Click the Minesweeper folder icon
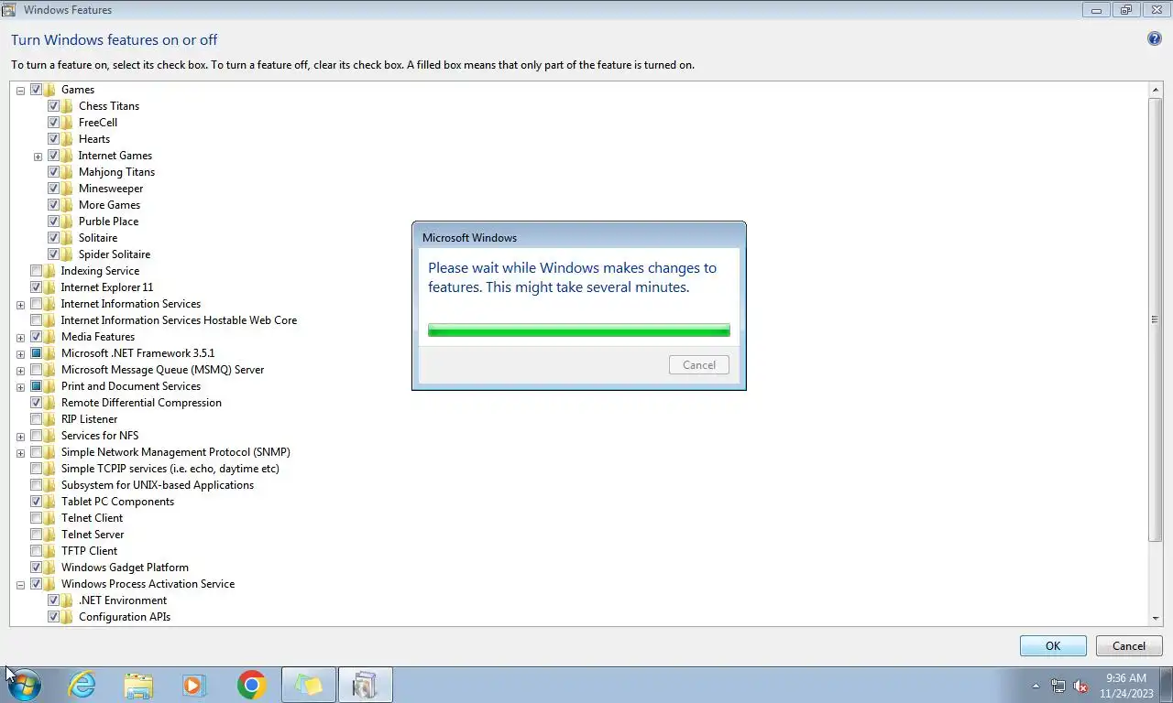The width and height of the screenshot is (1173, 703). pyautogui.click(x=67, y=189)
